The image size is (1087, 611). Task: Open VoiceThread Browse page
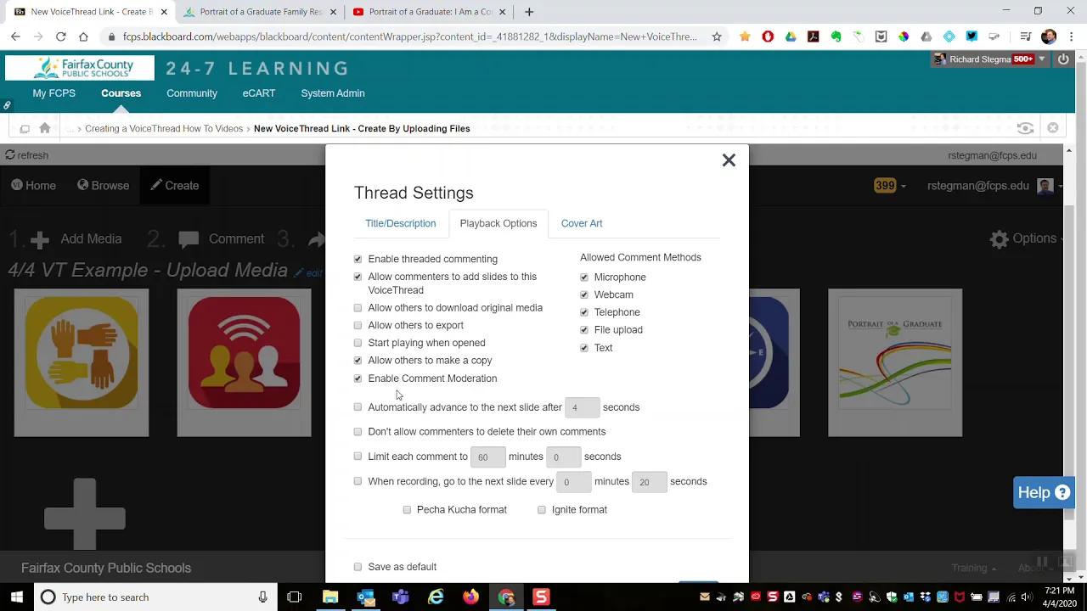103,186
